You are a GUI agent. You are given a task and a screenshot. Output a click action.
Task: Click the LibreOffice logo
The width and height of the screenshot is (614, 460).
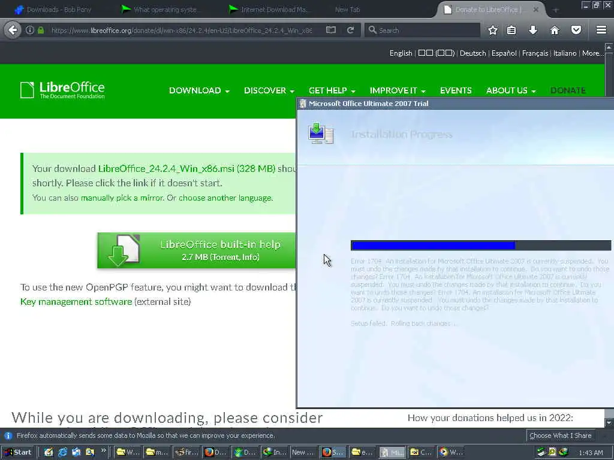[x=62, y=90]
